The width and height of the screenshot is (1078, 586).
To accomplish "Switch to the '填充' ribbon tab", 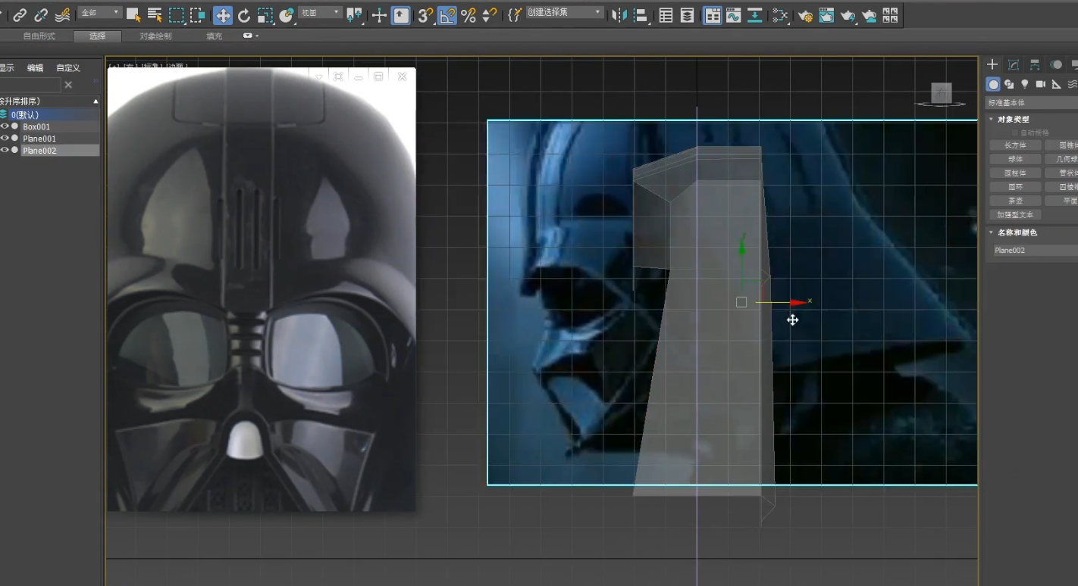I will pyautogui.click(x=215, y=36).
